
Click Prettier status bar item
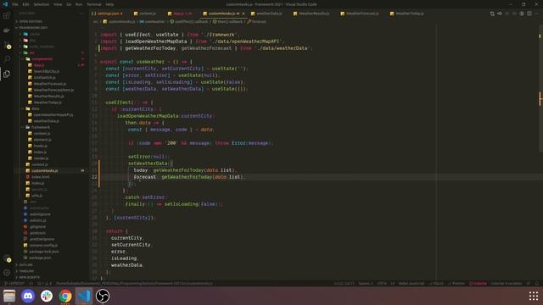456,284
